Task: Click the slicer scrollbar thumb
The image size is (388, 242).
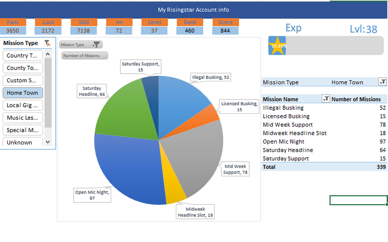Action: coord(48,93)
